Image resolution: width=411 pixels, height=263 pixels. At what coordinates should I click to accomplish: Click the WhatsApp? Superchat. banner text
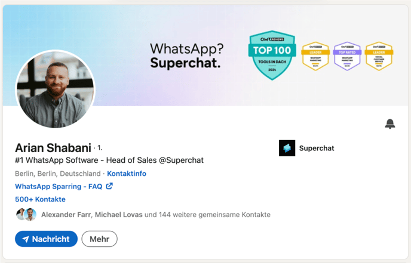pyautogui.click(x=186, y=55)
